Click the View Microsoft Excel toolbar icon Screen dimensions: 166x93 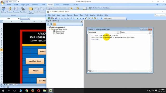coord(49,18)
